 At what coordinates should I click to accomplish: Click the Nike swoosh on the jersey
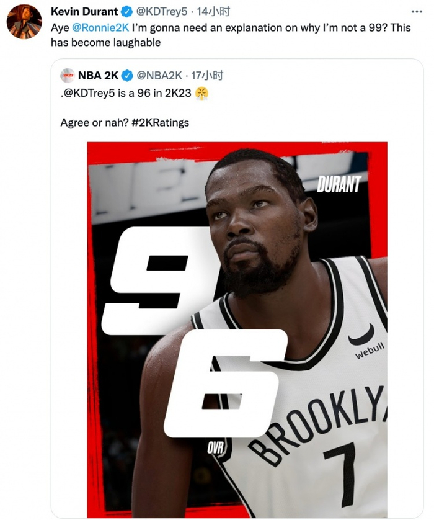click(x=361, y=336)
